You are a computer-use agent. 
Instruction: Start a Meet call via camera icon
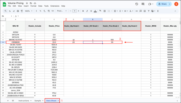pyautogui.click(x=150, y=4)
